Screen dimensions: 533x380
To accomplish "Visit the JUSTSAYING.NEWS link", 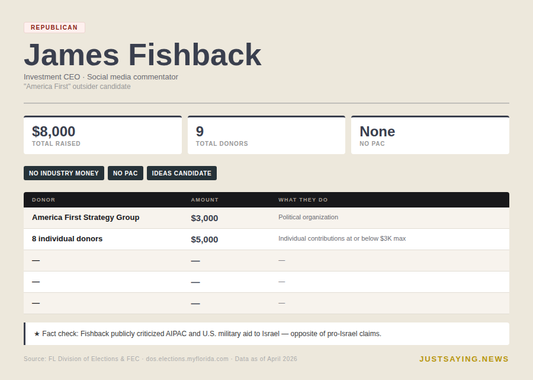I will pyautogui.click(x=464, y=359).
